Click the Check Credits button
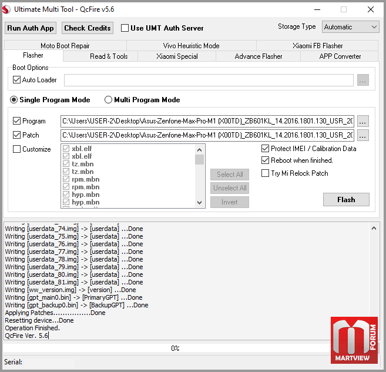 [88, 28]
